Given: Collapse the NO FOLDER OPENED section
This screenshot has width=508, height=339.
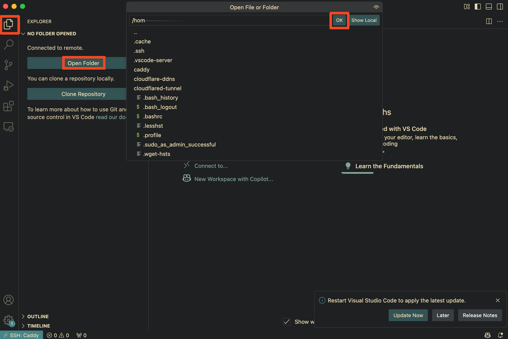Looking at the screenshot, I should [51, 33].
